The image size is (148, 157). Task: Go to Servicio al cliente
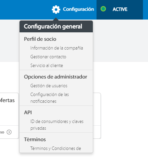click(46, 65)
